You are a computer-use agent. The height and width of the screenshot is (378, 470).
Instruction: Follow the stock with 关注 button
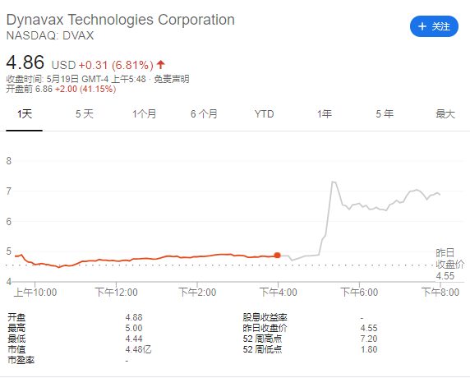(x=434, y=26)
